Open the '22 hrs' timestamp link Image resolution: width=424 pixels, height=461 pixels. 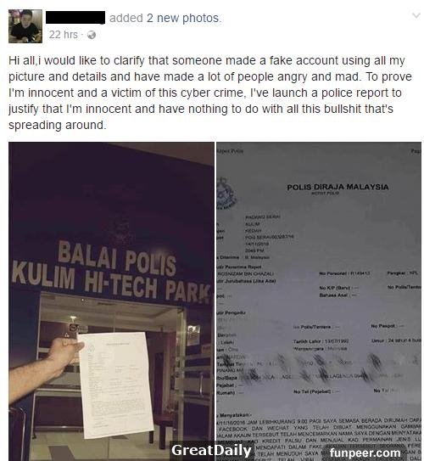coord(64,35)
